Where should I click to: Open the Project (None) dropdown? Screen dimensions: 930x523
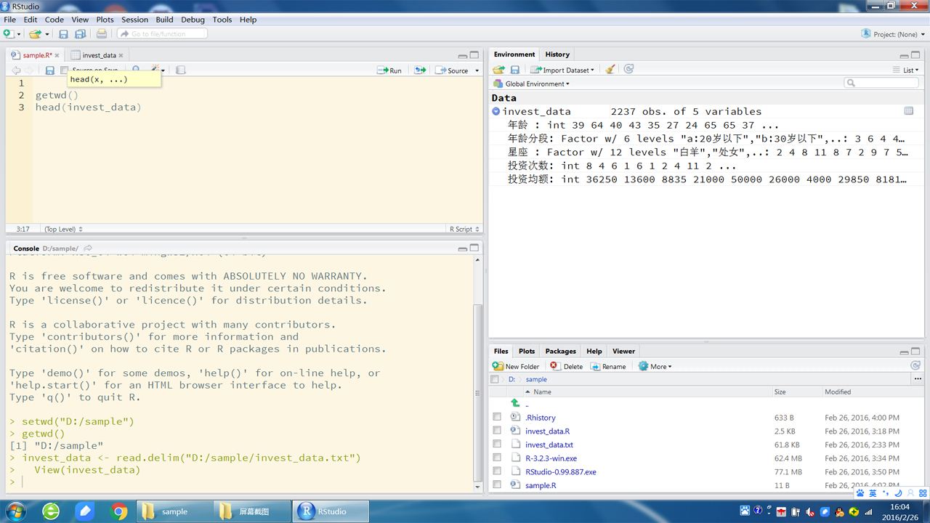[x=894, y=34]
